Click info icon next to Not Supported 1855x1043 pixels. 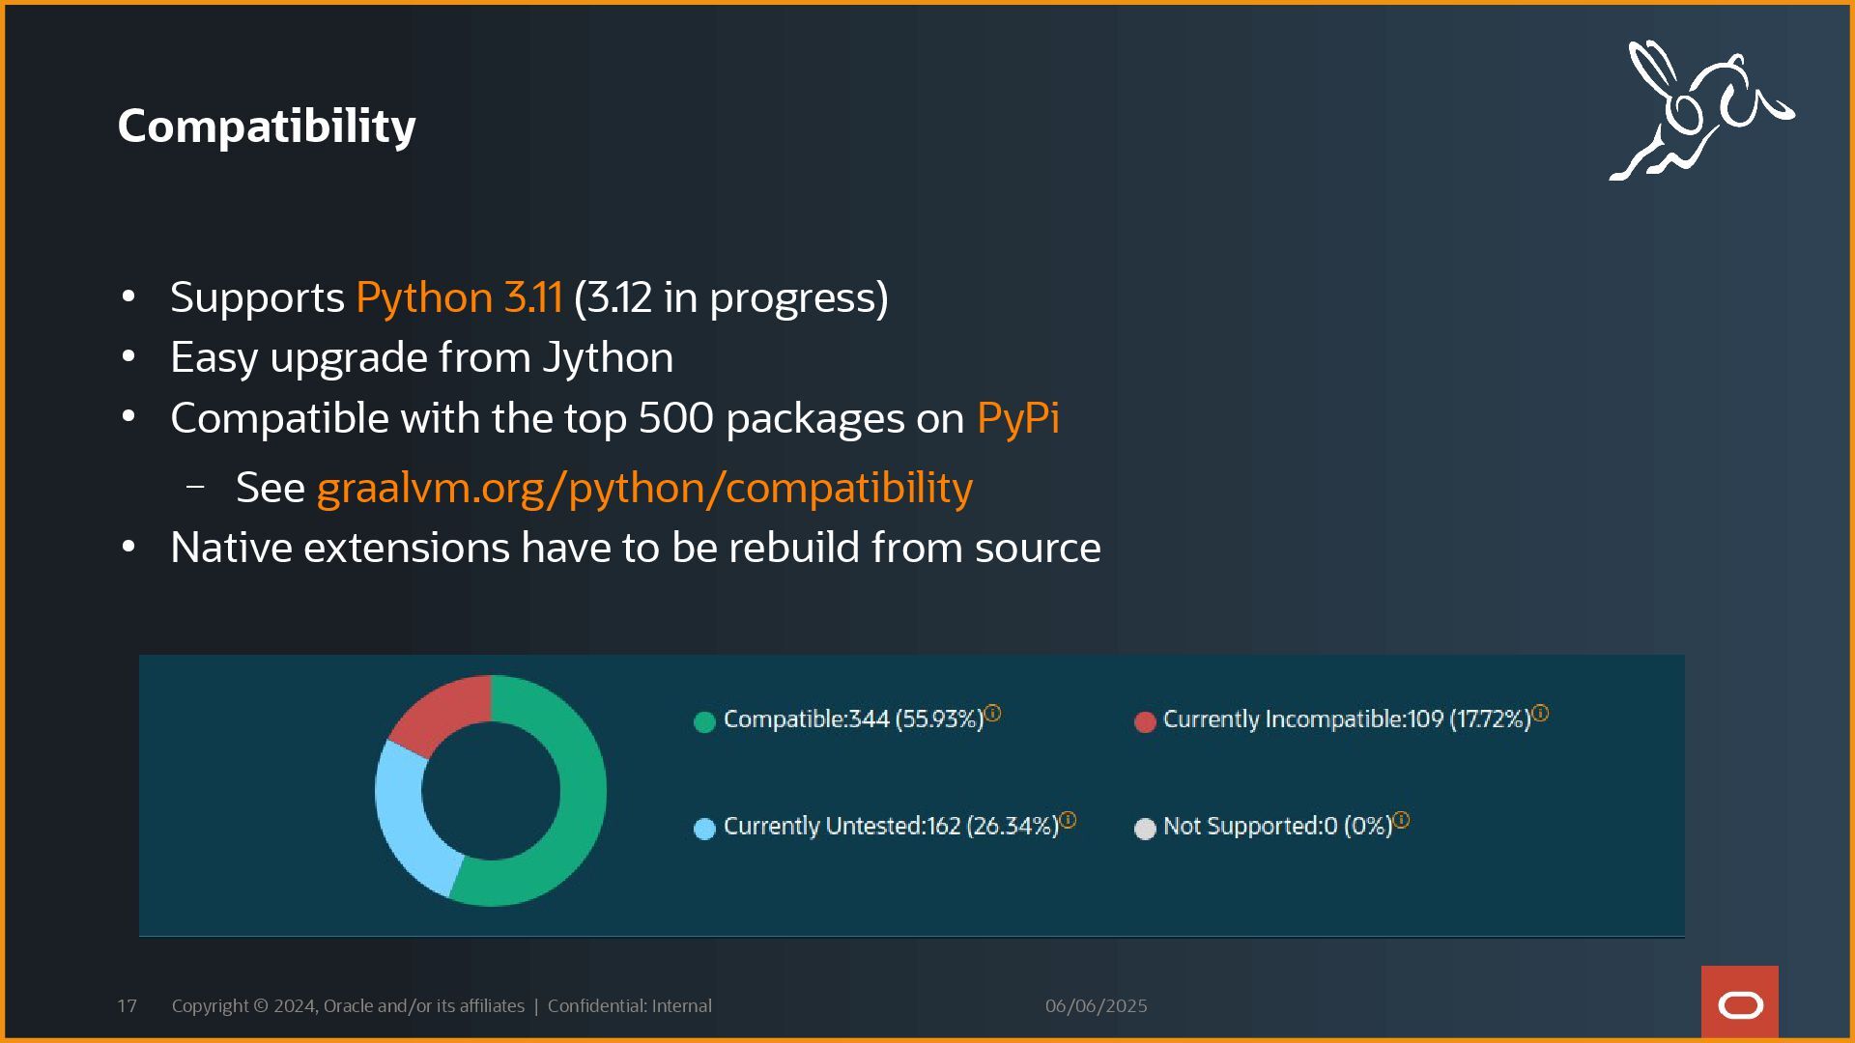1401,820
